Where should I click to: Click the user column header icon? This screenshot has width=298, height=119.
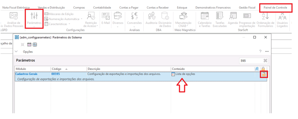pyautogui.click(x=257, y=69)
